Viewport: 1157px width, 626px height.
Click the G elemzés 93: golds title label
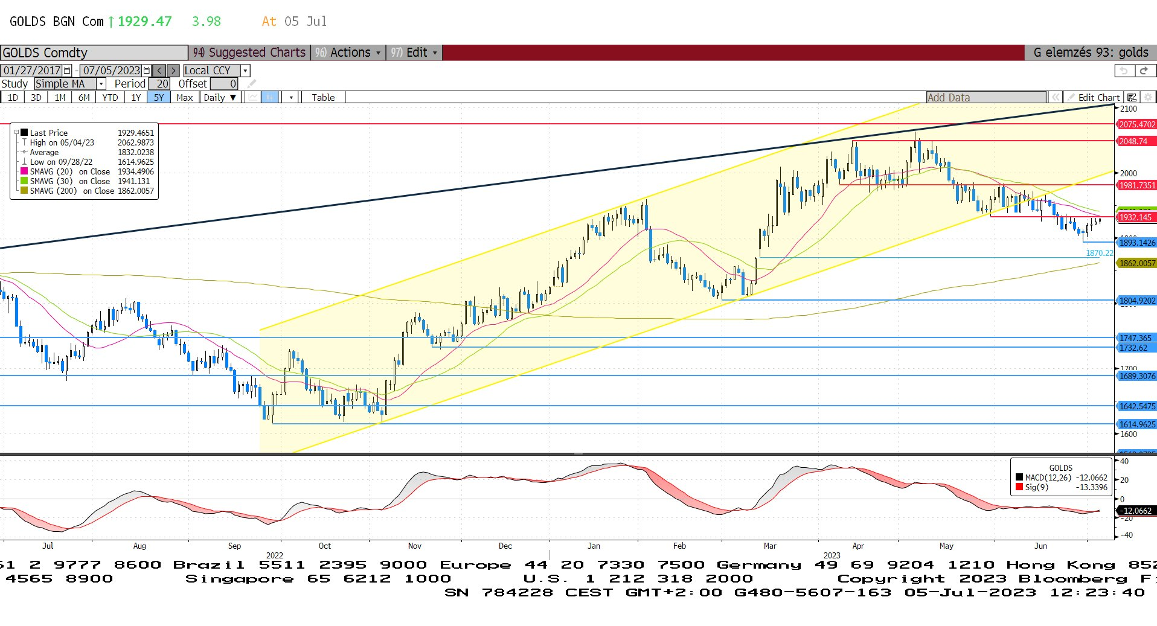pyautogui.click(x=1091, y=53)
